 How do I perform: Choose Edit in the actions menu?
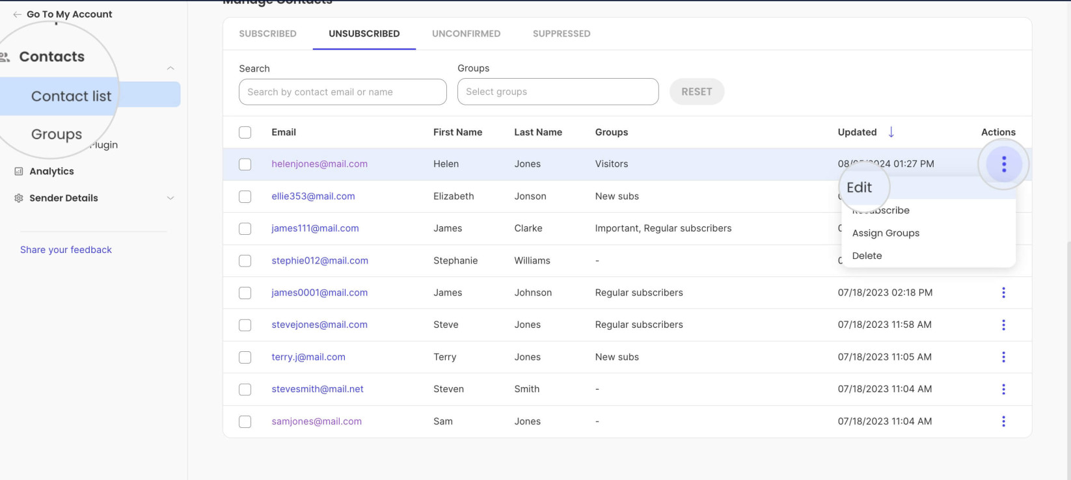pos(859,187)
